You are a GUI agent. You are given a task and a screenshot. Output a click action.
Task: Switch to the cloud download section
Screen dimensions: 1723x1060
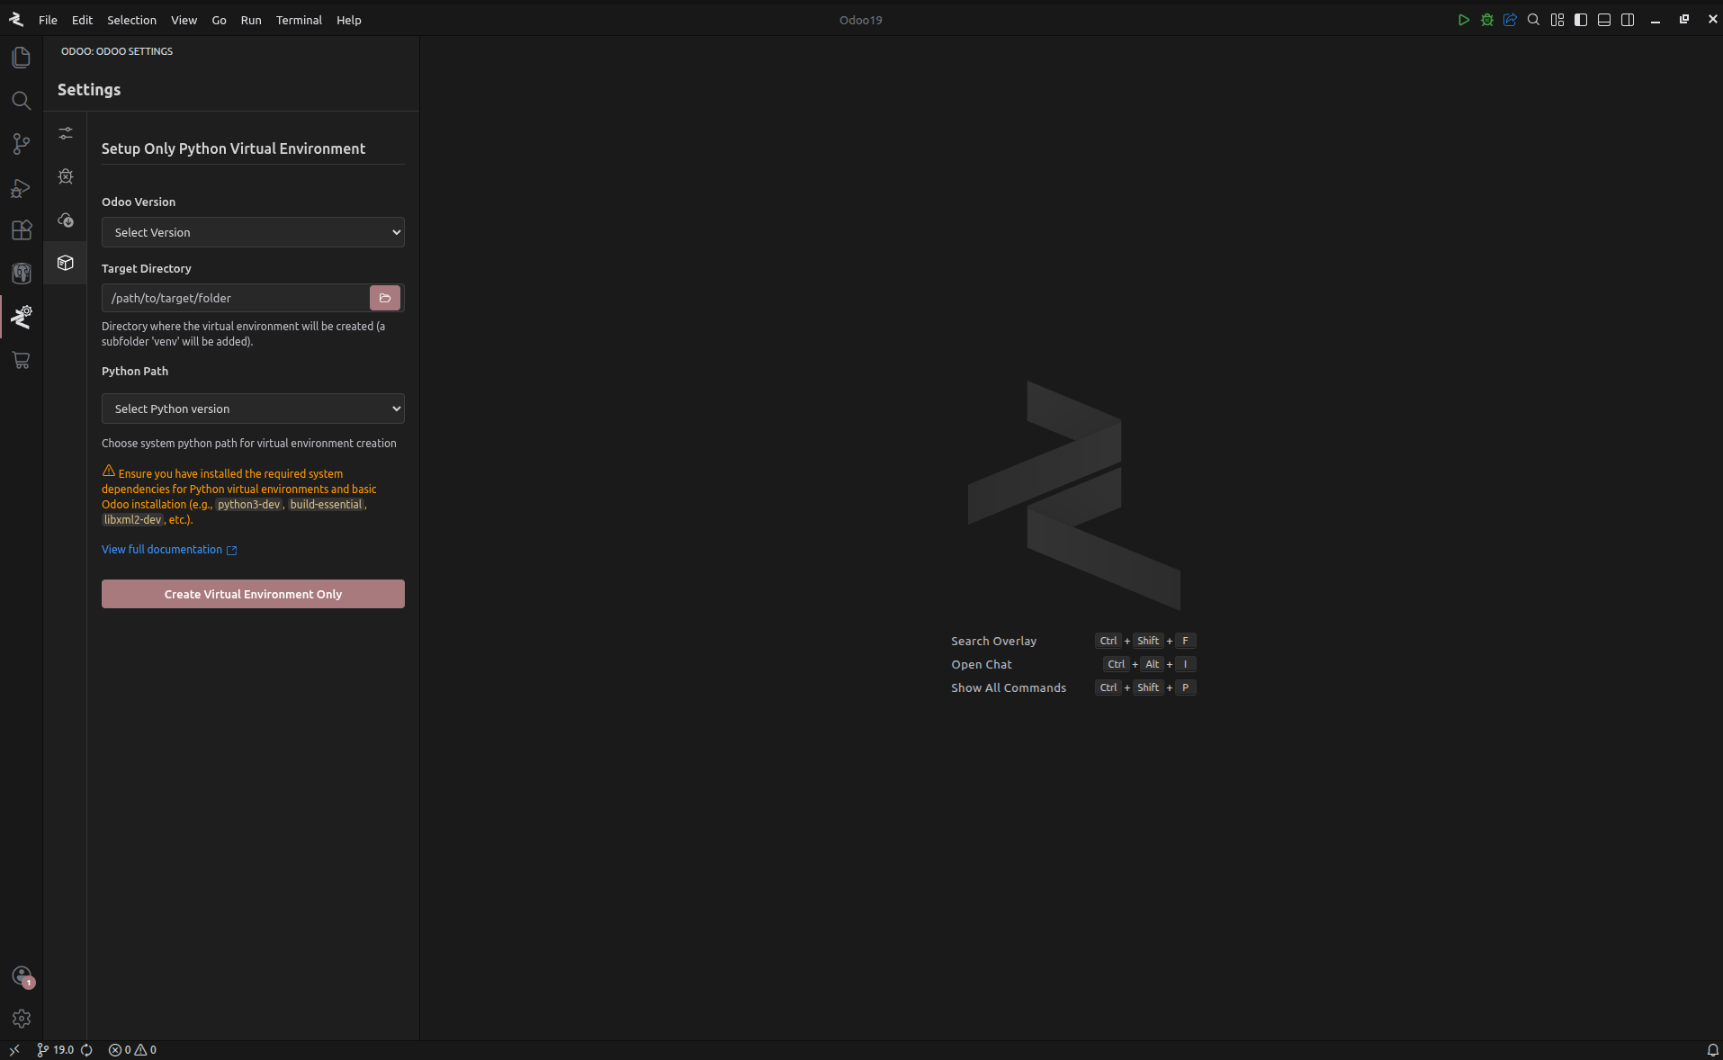(66, 220)
